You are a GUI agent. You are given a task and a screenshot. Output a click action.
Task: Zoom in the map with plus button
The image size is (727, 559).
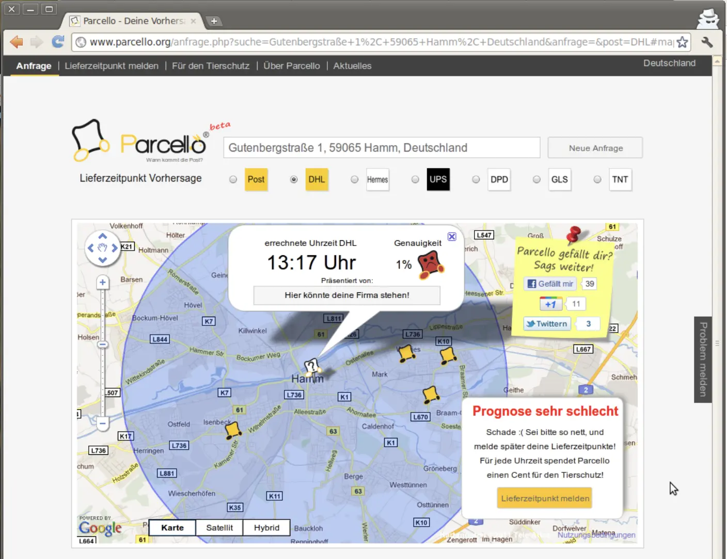(103, 282)
